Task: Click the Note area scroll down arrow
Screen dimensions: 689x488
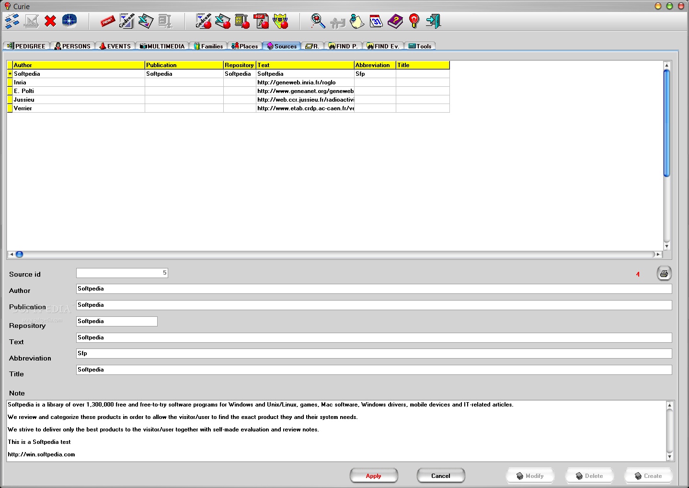Action: click(x=670, y=457)
